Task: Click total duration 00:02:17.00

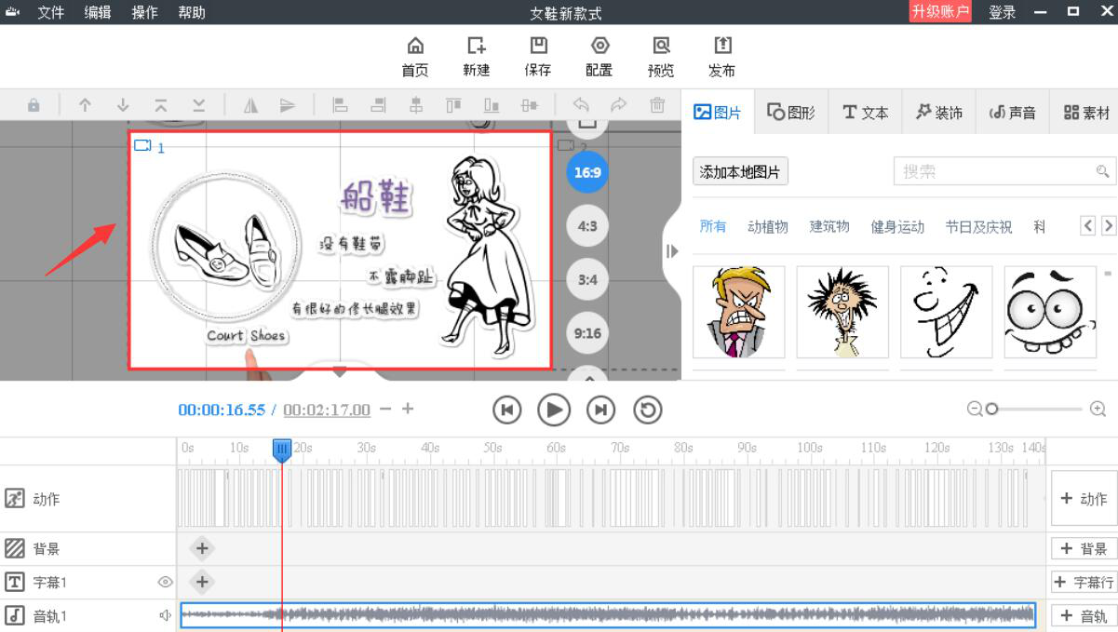Action: click(327, 410)
